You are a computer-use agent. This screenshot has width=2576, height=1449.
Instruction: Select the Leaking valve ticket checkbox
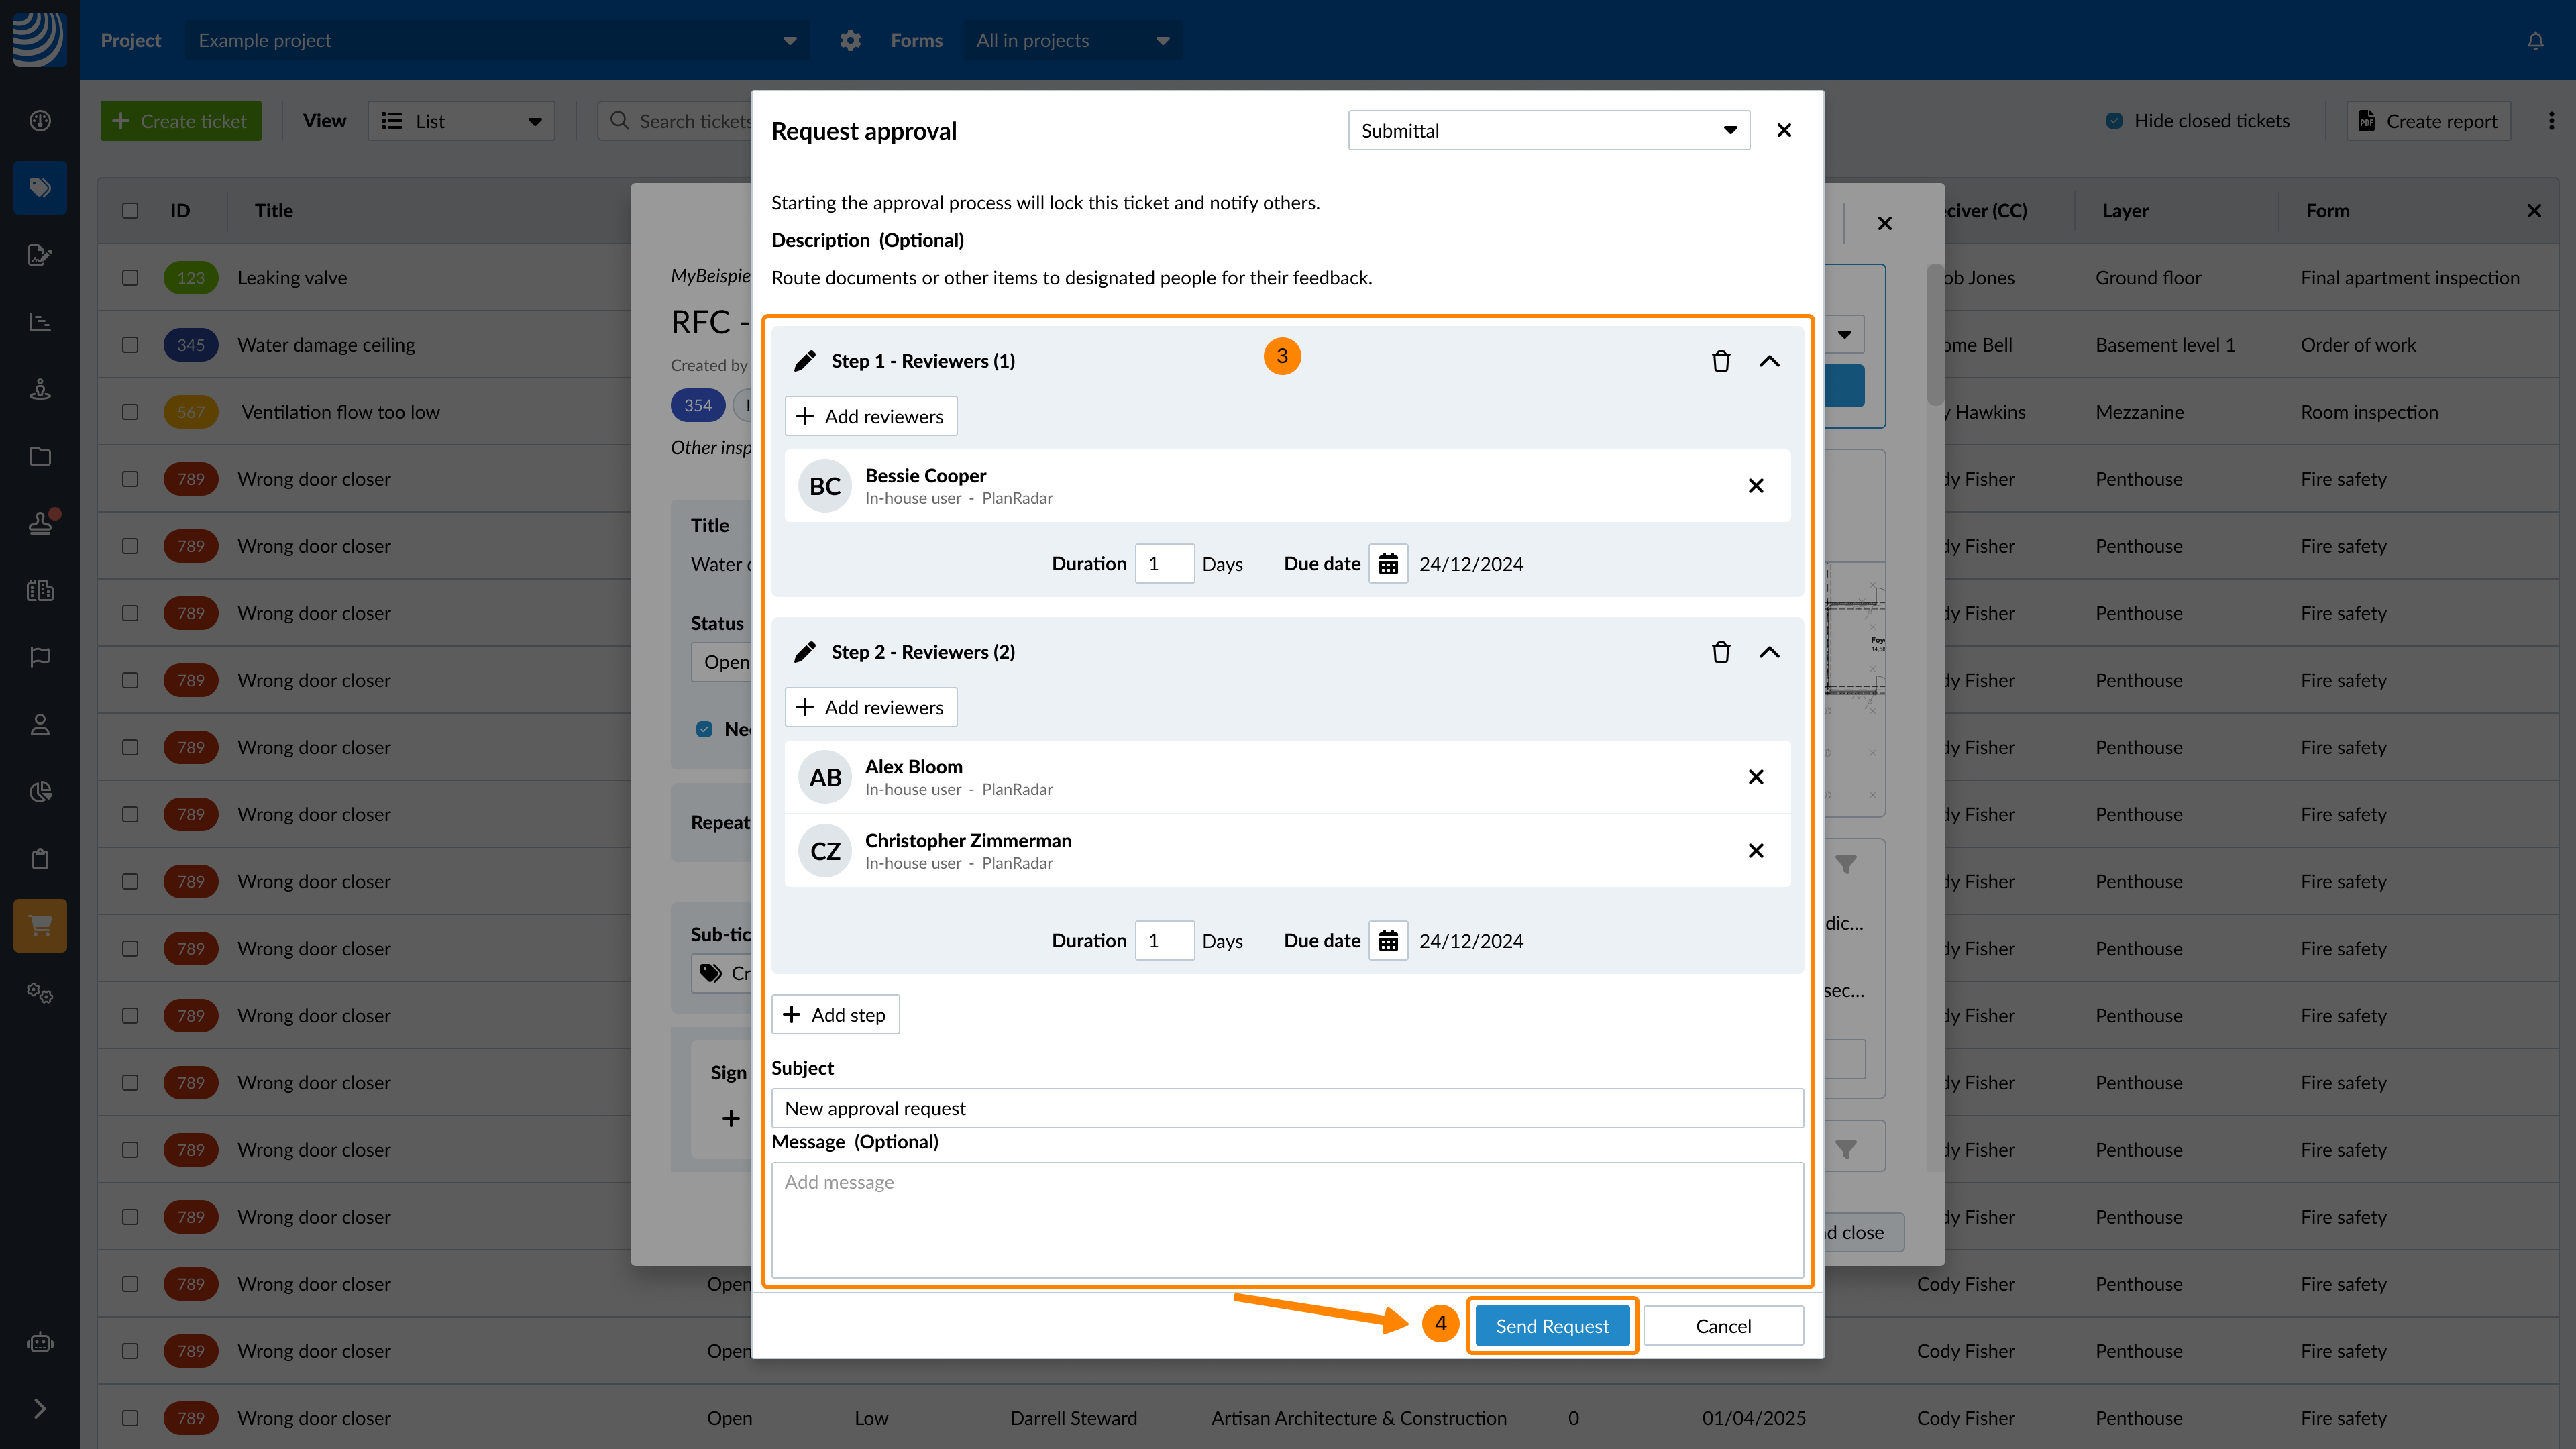130,278
